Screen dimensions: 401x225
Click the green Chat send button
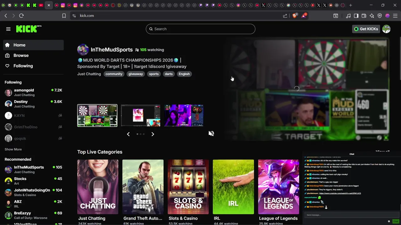[396, 221]
